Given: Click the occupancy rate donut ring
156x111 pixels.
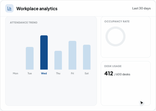Looking at the screenshot, I should (115, 36).
